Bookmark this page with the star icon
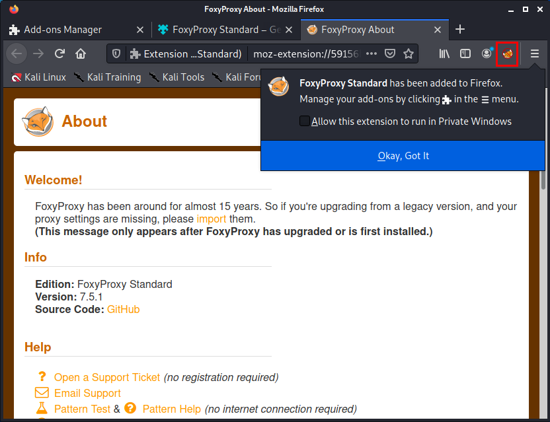The image size is (550, 422). coord(409,53)
